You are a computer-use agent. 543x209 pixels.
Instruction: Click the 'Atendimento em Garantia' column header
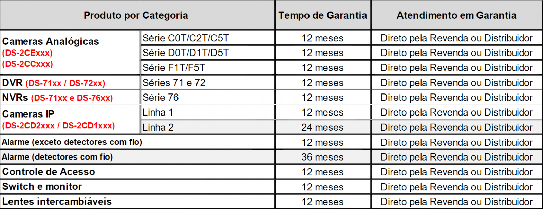pyautogui.click(x=456, y=15)
